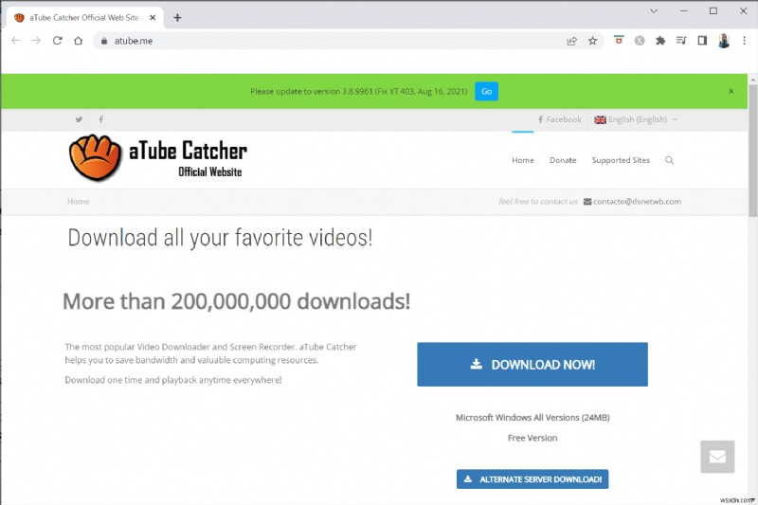Open the browser home page icon
The image size is (758, 505).
79,41
